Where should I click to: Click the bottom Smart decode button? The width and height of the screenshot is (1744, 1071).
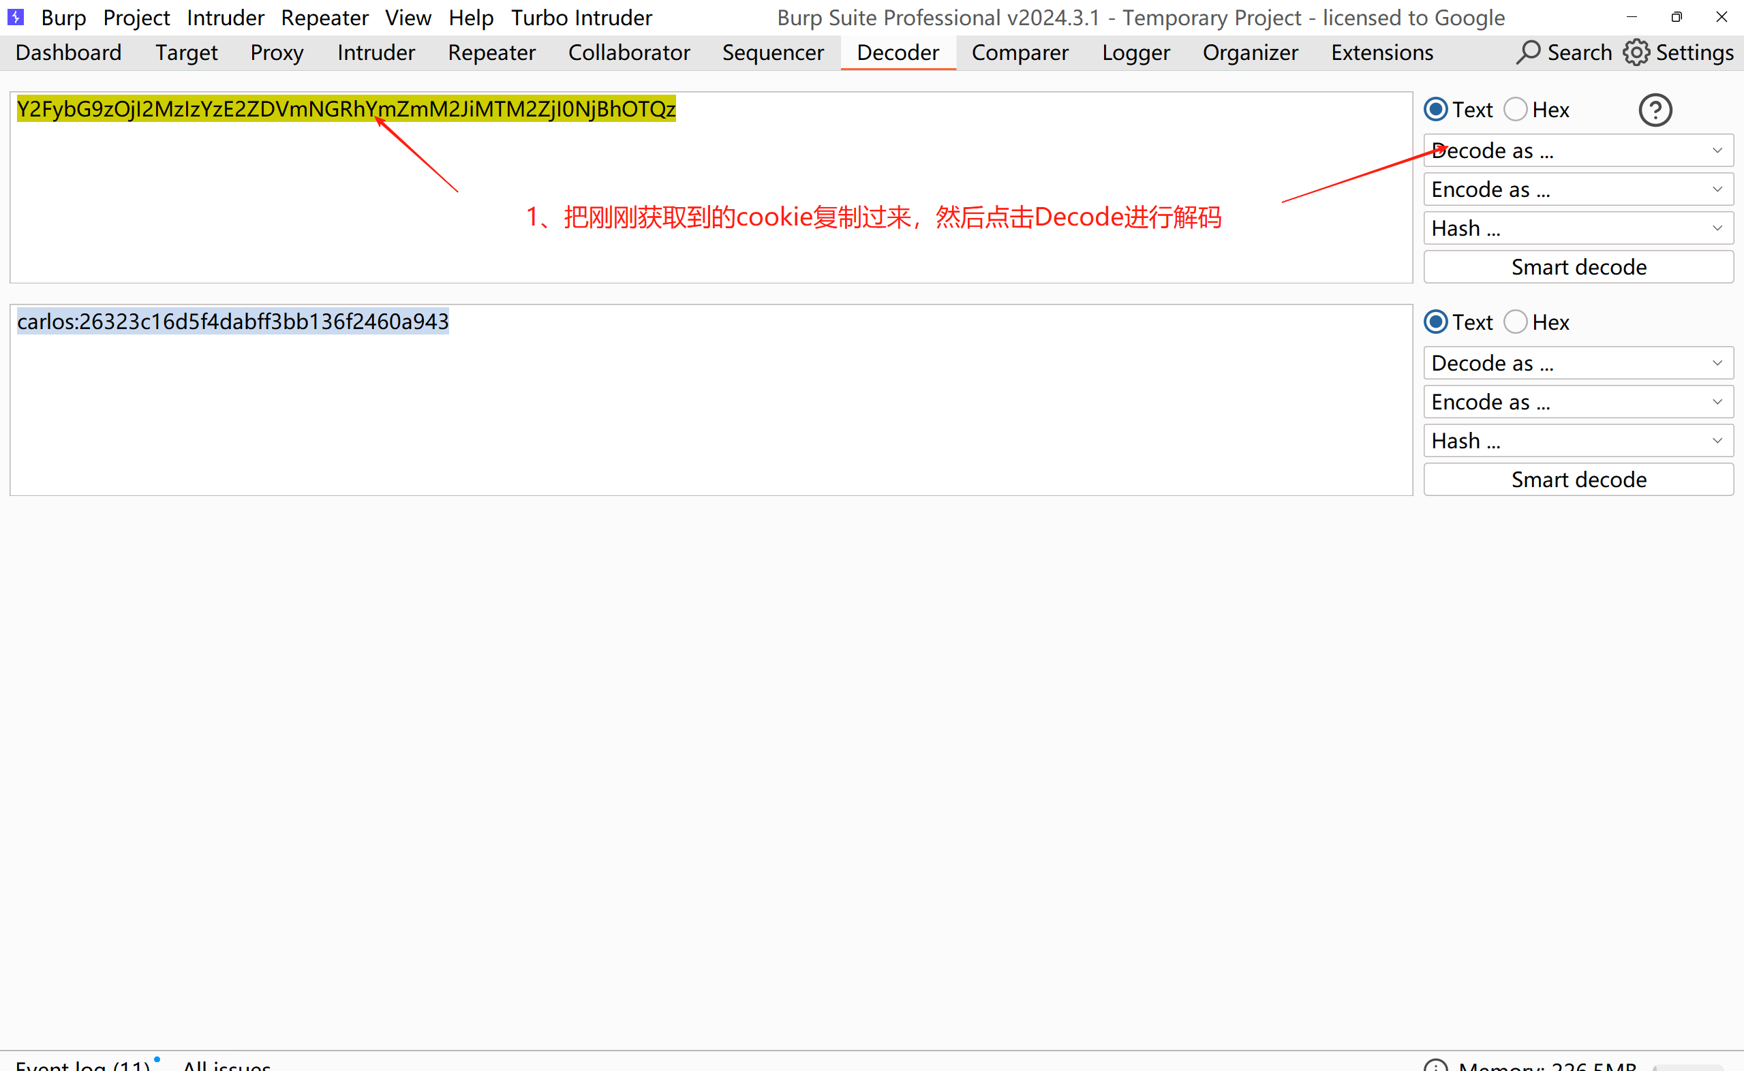point(1578,480)
